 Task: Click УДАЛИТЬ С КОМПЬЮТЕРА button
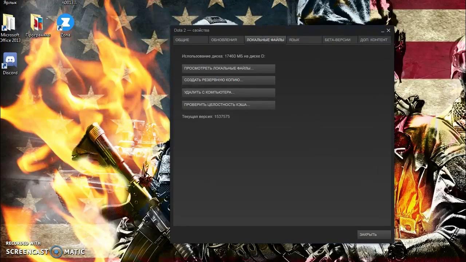[x=229, y=92]
